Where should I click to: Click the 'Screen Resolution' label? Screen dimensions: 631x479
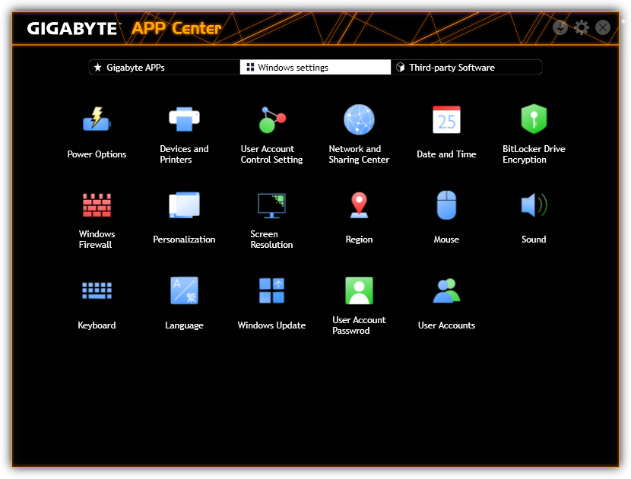click(271, 239)
